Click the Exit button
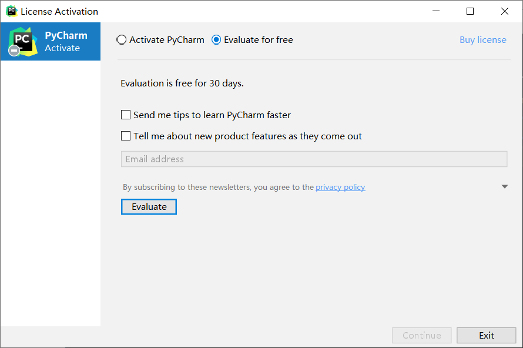Image resolution: width=523 pixels, height=348 pixels. [487, 335]
